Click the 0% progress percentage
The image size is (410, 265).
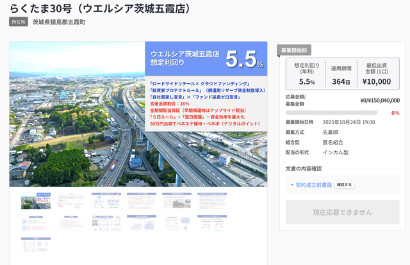coord(395,113)
